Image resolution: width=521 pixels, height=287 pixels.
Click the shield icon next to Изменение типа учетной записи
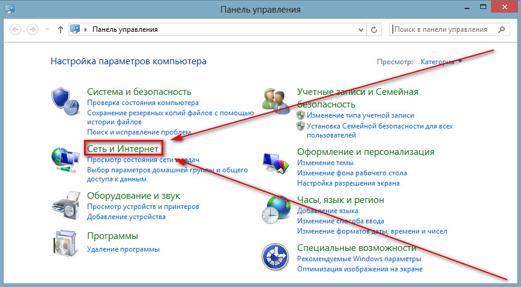pyautogui.click(x=301, y=115)
